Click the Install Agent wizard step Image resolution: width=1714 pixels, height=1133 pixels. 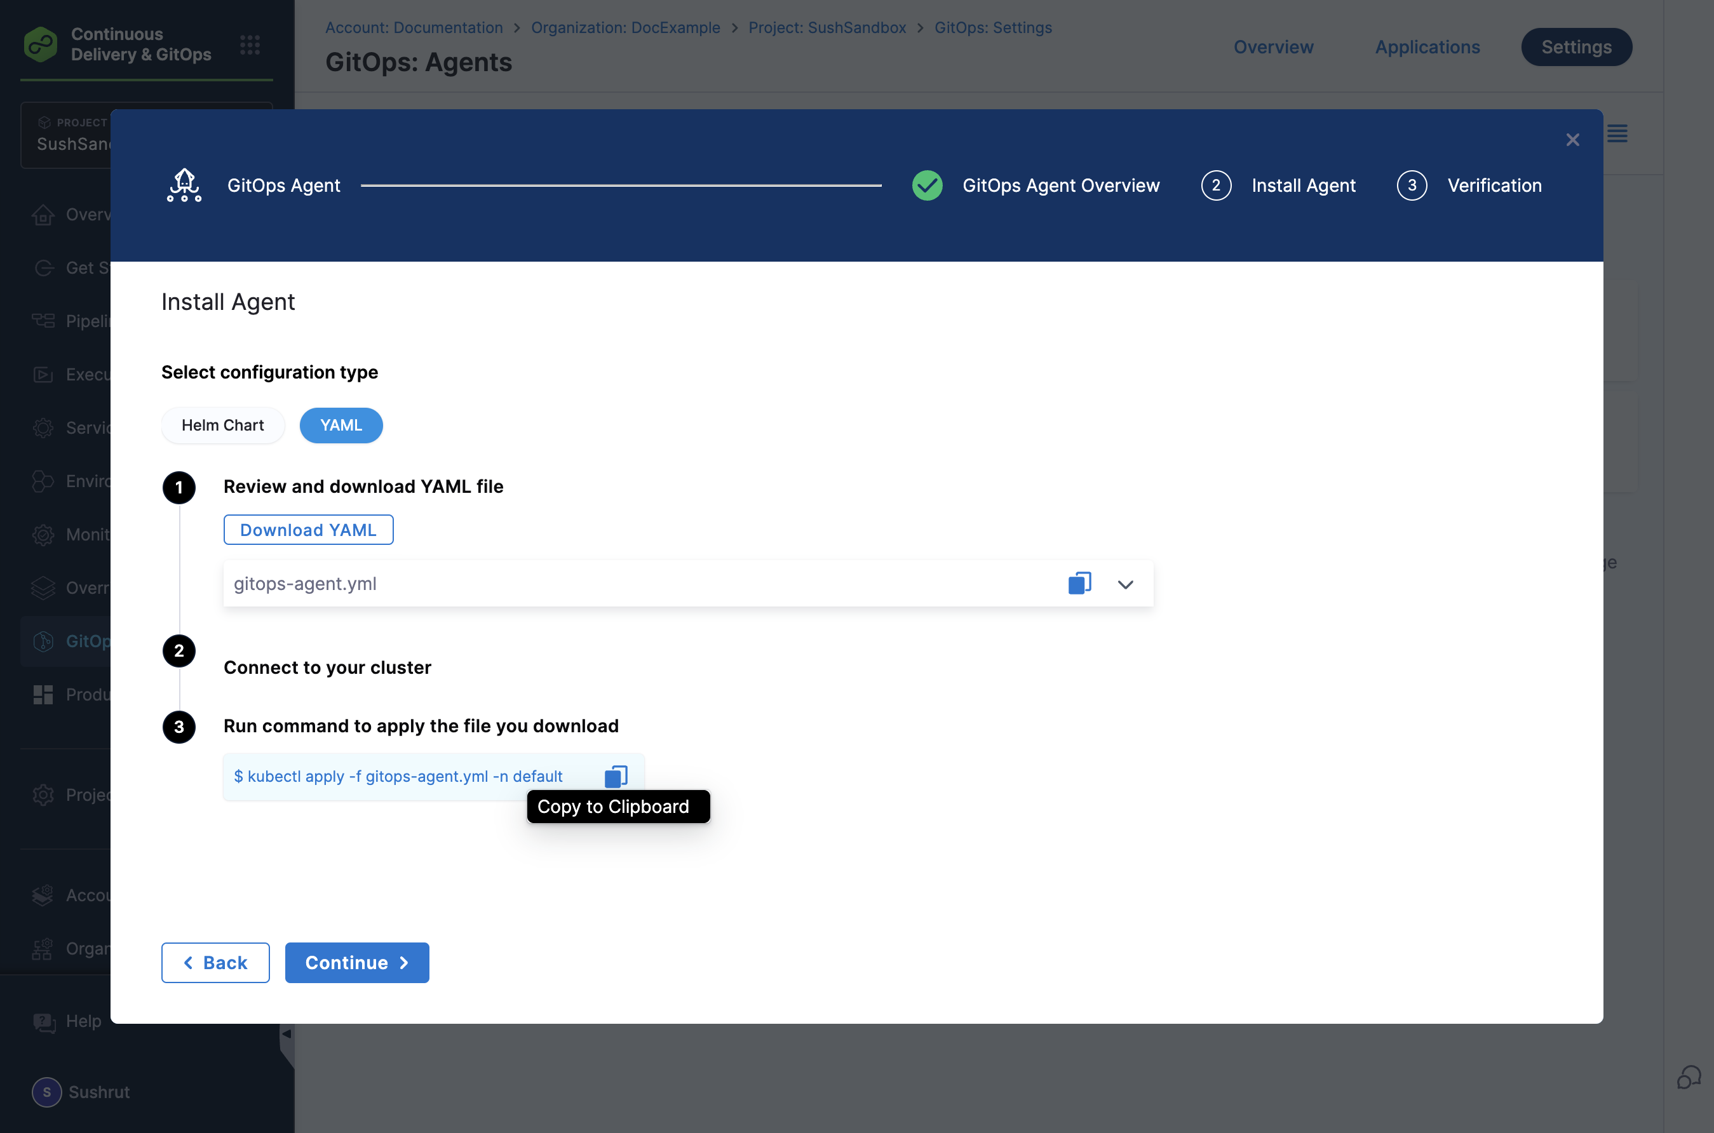click(x=1278, y=185)
